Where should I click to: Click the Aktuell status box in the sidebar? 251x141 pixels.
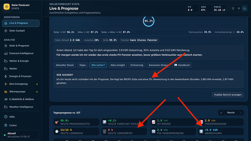[x=21, y=135]
